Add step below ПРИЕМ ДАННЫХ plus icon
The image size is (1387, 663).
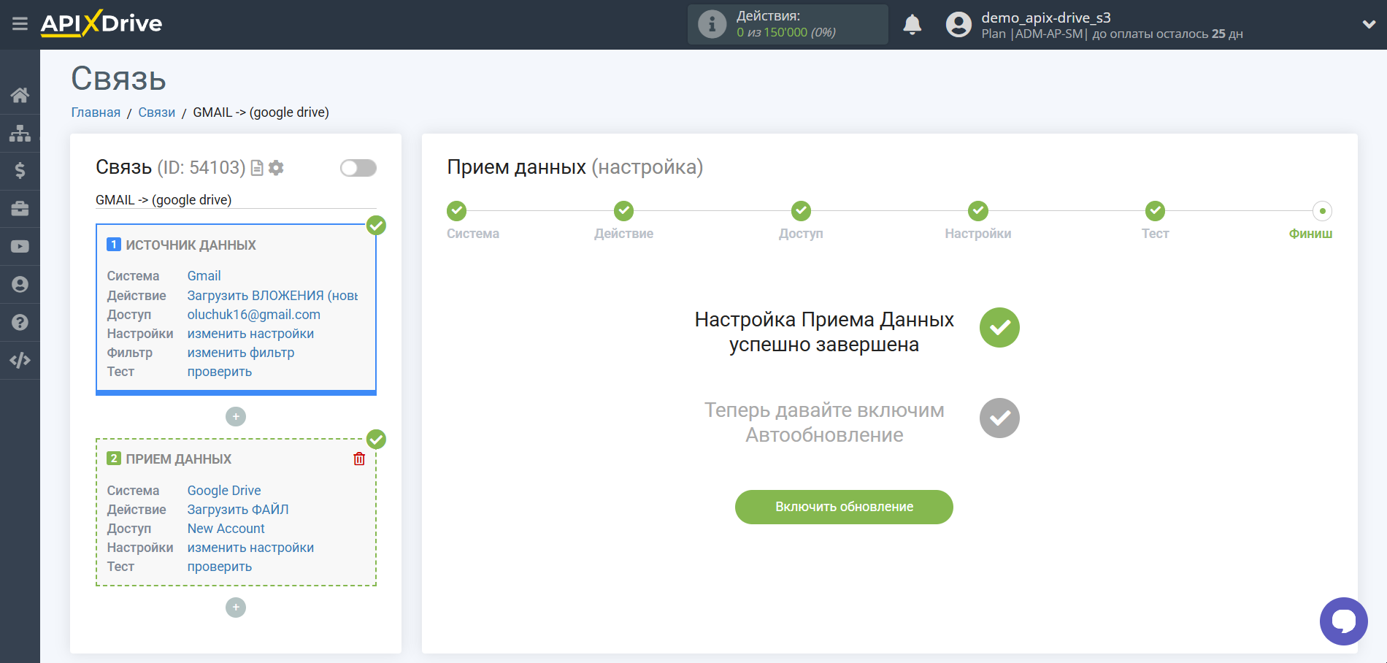click(236, 608)
